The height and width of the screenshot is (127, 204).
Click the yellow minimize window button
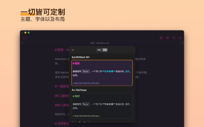coord(26,33)
